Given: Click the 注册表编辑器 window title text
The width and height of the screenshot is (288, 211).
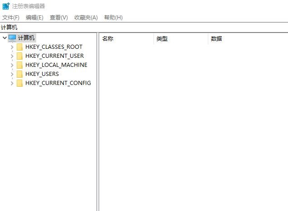Looking at the screenshot, I should pyautogui.click(x=29, y=6).
